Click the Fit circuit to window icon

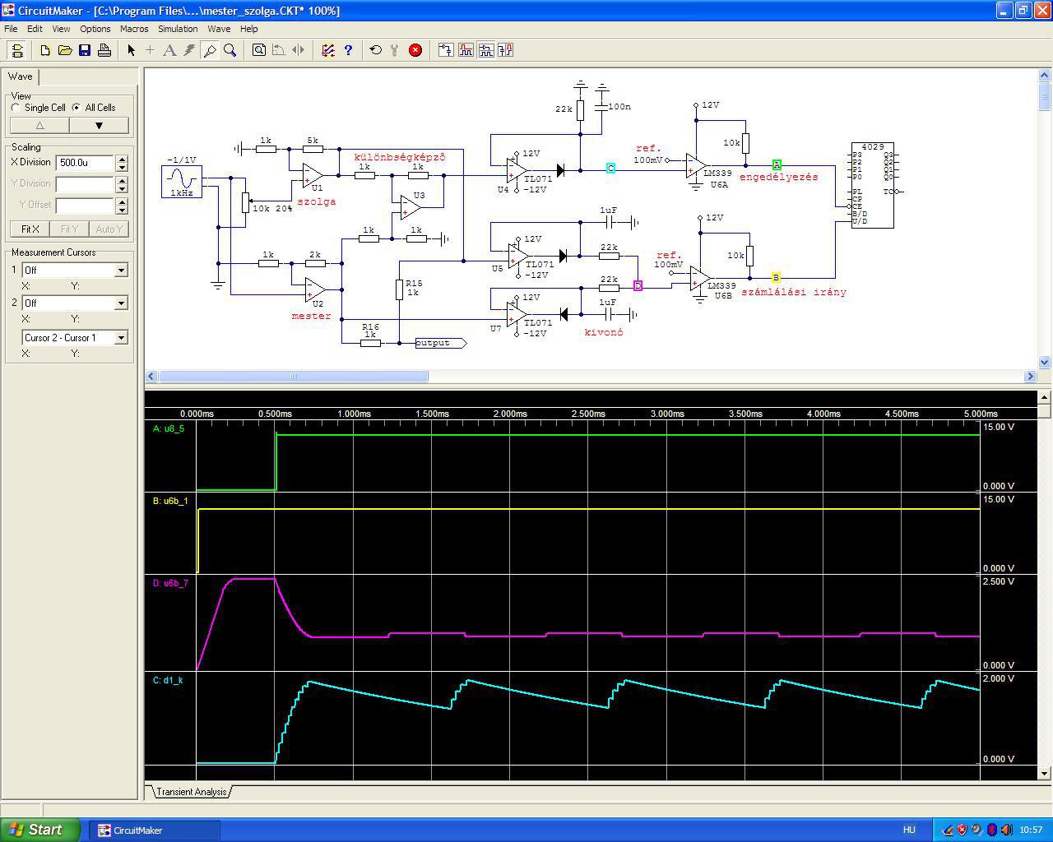pos(259,50)
